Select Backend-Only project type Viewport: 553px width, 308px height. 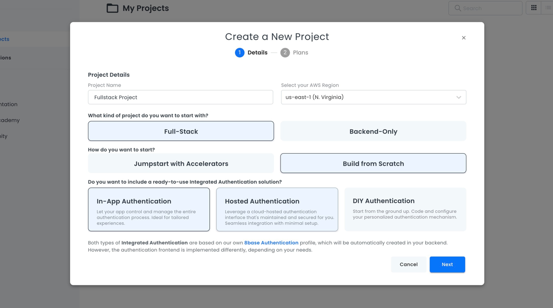tap(373, 132)
